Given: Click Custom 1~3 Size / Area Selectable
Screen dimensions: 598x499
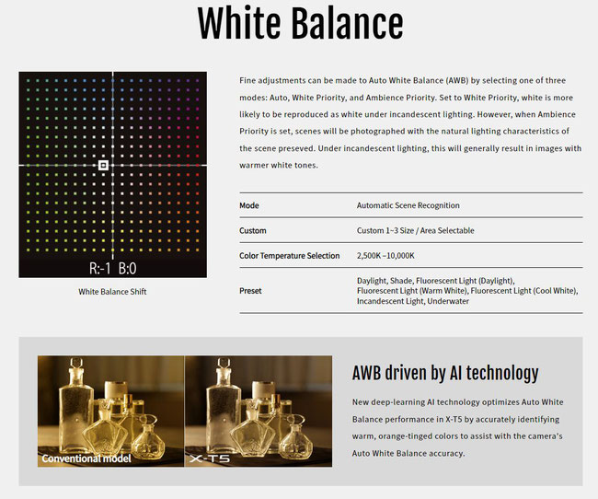Looking at the screenshot, I should 415,230.
